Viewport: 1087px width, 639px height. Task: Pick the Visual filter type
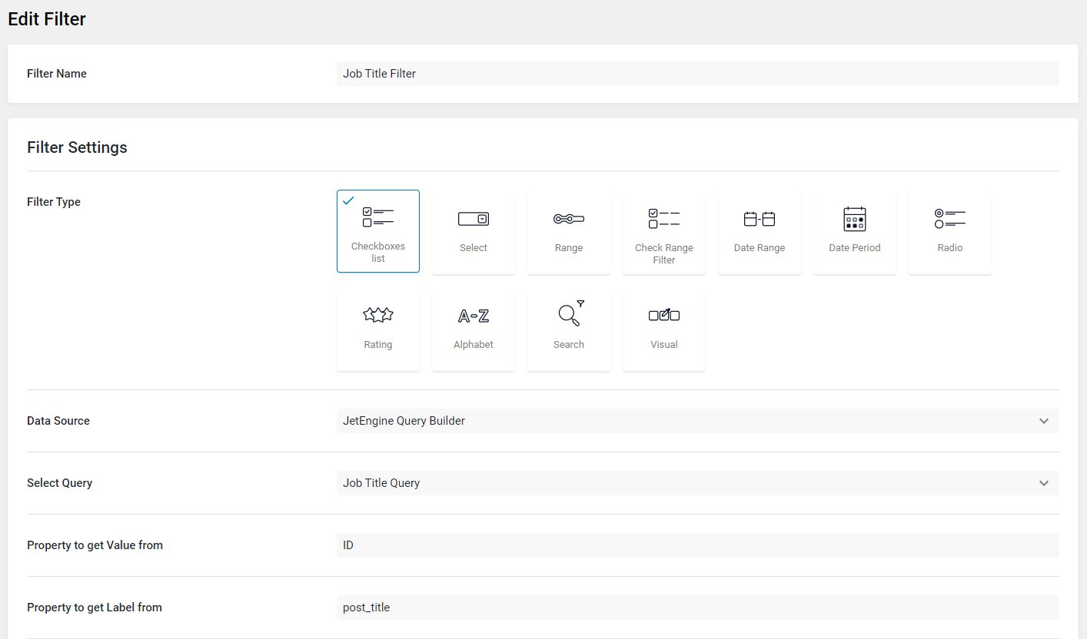[x=664, y=329]
